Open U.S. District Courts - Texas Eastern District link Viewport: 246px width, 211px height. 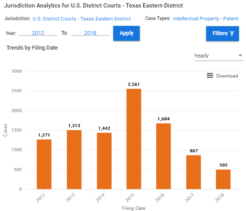tap(82, 19)
